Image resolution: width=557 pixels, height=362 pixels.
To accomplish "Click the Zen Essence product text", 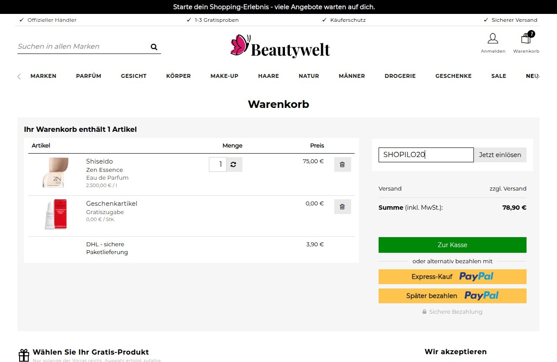I will 104,170.
